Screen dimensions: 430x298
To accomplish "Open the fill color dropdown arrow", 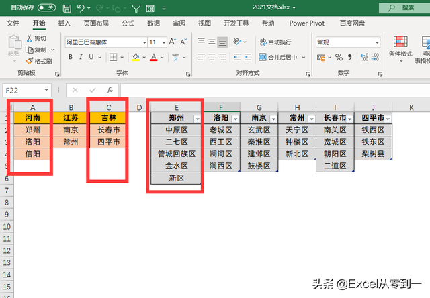I will [144, 57].
